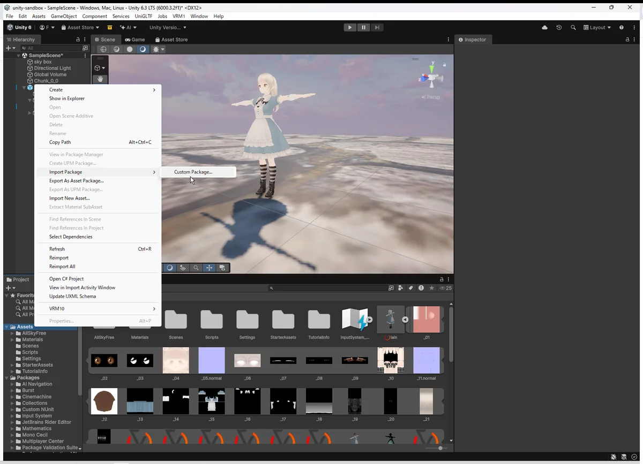Click the Scene orientation gizmo
The height and width of the screenshot is (464, 643).
[431, 78]
